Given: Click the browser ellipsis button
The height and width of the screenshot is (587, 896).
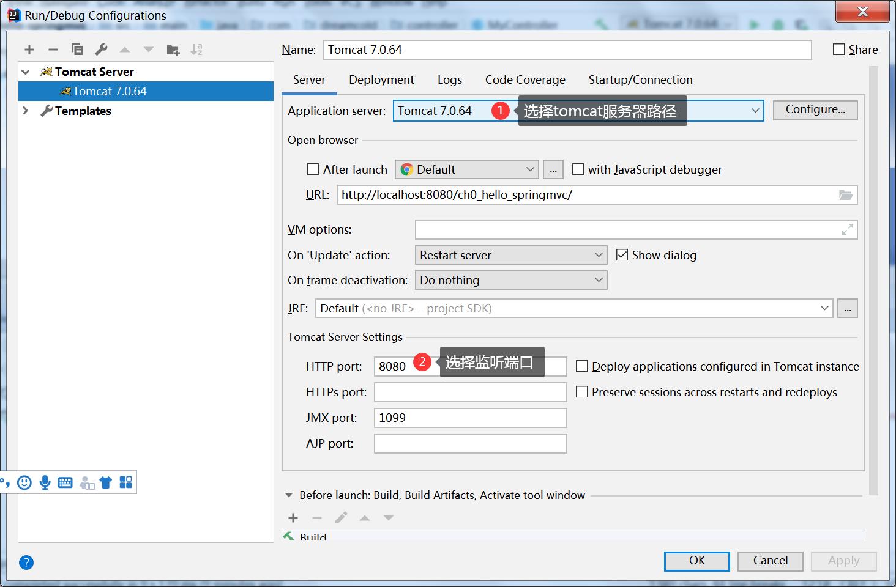Looking at the screenshot, I should point(553,169).
